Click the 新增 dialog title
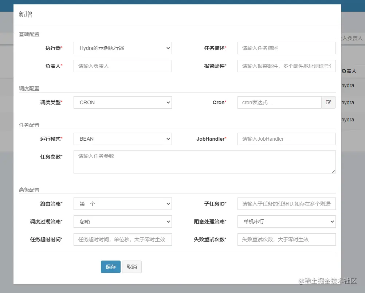This screenshot has width=365, height=293. [25, 15]
